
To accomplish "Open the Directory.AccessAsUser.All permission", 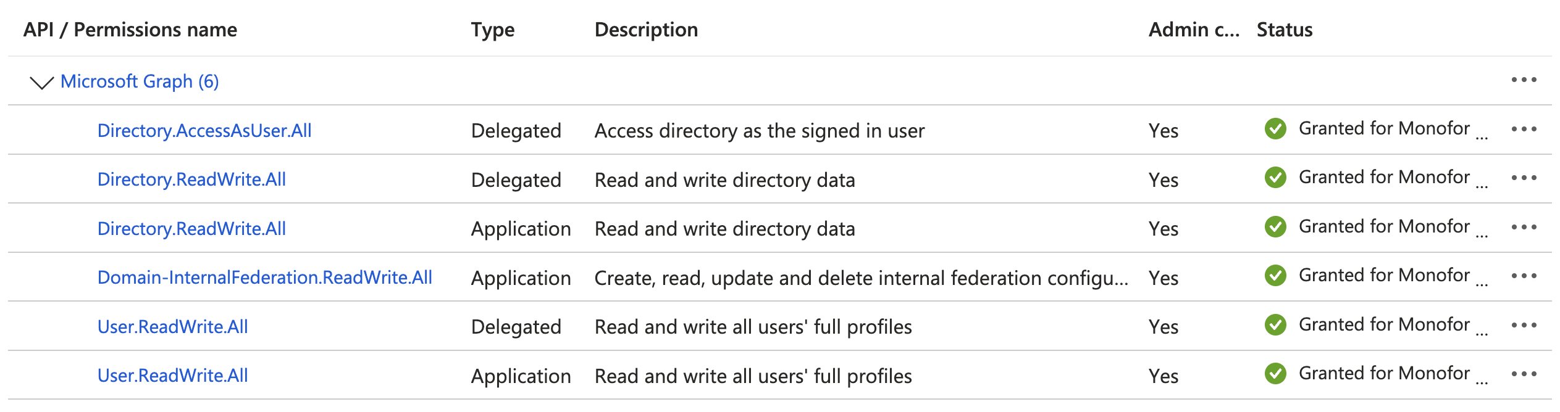I will (x=204, y=131).
